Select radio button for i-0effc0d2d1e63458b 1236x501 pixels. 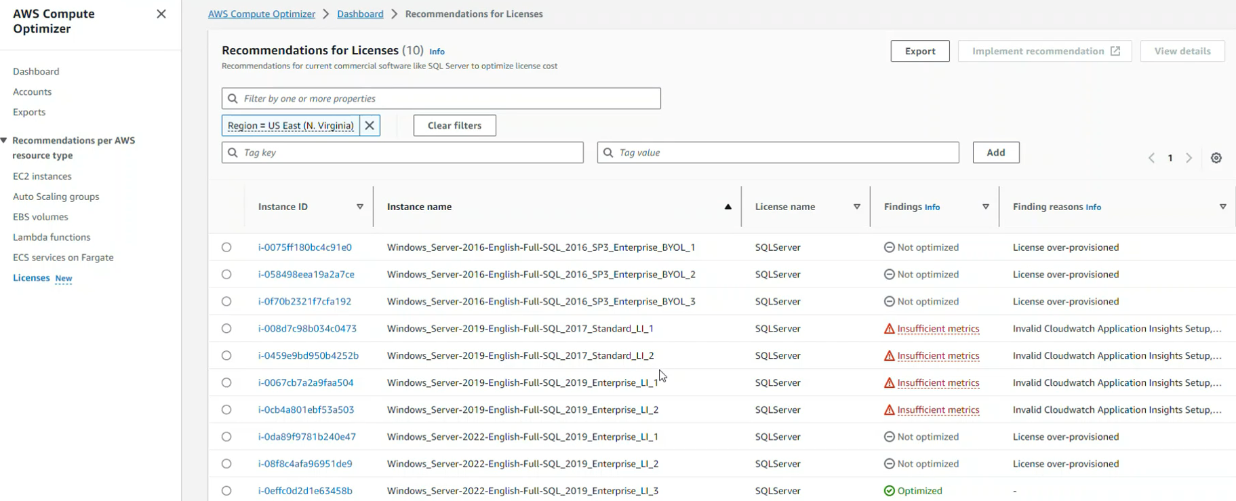coord(226,491)
